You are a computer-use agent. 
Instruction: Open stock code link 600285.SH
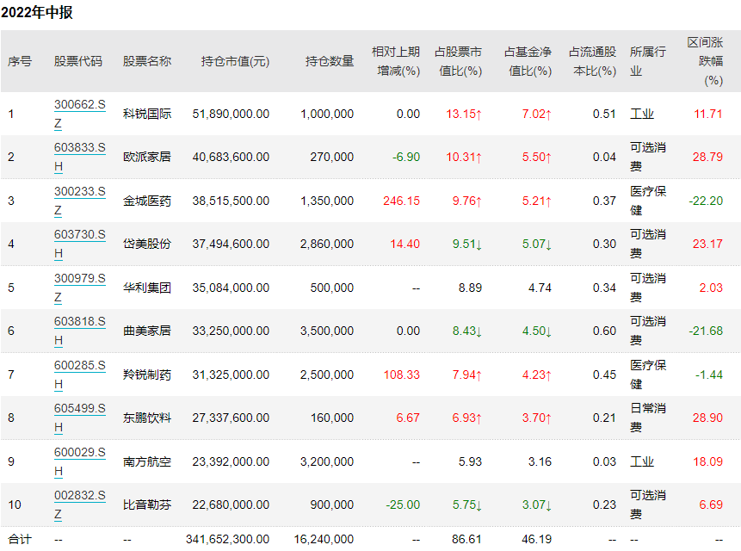(x=79, y=365)
